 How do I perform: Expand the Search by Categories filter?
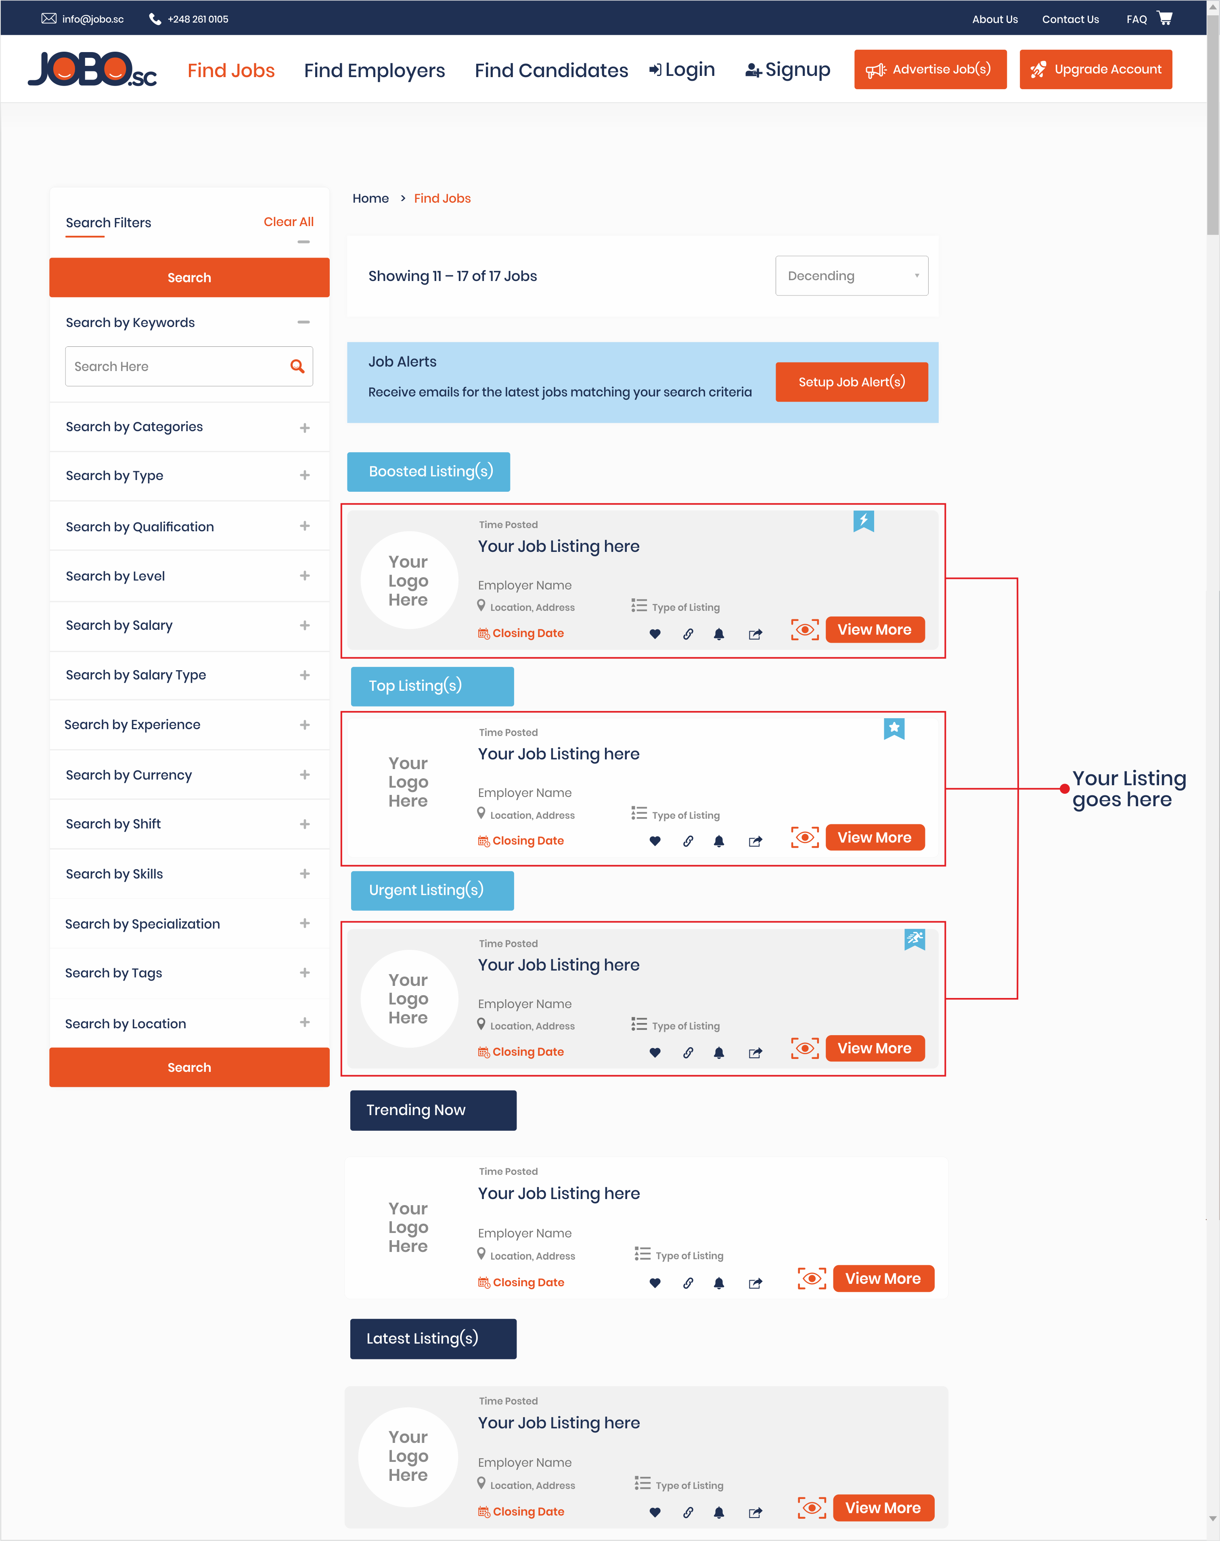[x=304, y=426]
